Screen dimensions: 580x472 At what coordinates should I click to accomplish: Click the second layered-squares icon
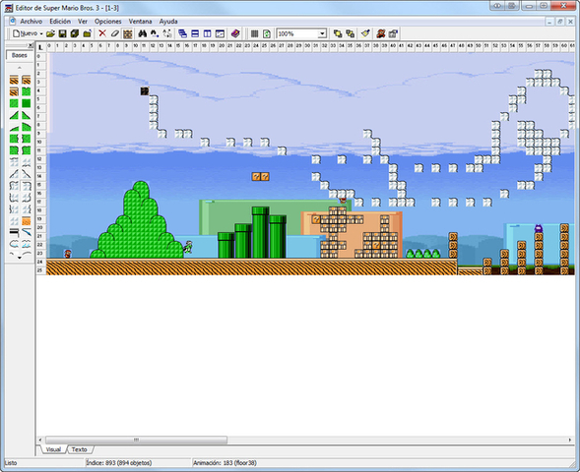350,33
